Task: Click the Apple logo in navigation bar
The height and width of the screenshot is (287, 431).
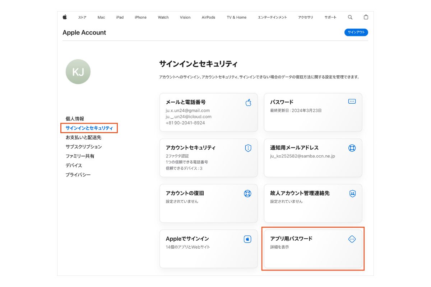Action: 65,17
